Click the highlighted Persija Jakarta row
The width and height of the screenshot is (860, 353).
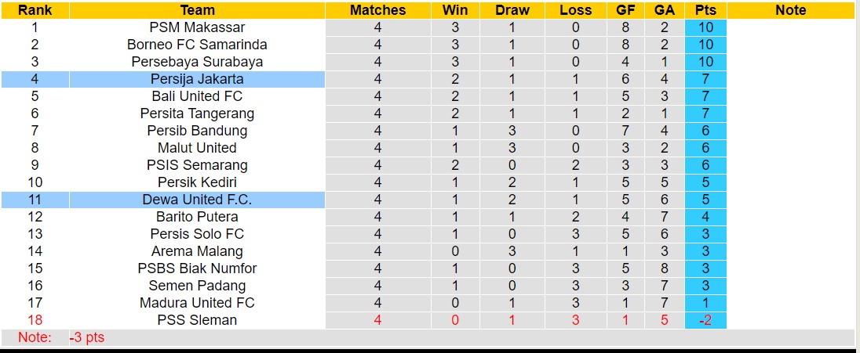tap(197, 79)
